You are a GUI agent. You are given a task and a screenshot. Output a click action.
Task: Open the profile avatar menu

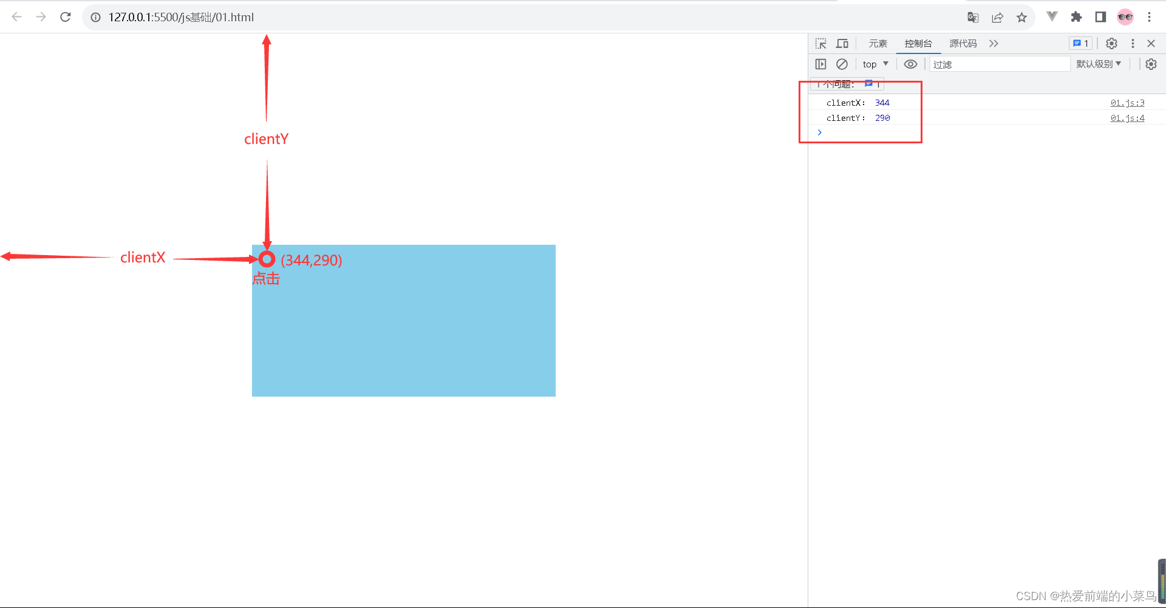[1125, 17]
